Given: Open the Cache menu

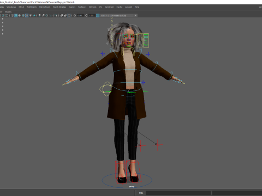Looking at the screenshot, I should pos(120,7).
